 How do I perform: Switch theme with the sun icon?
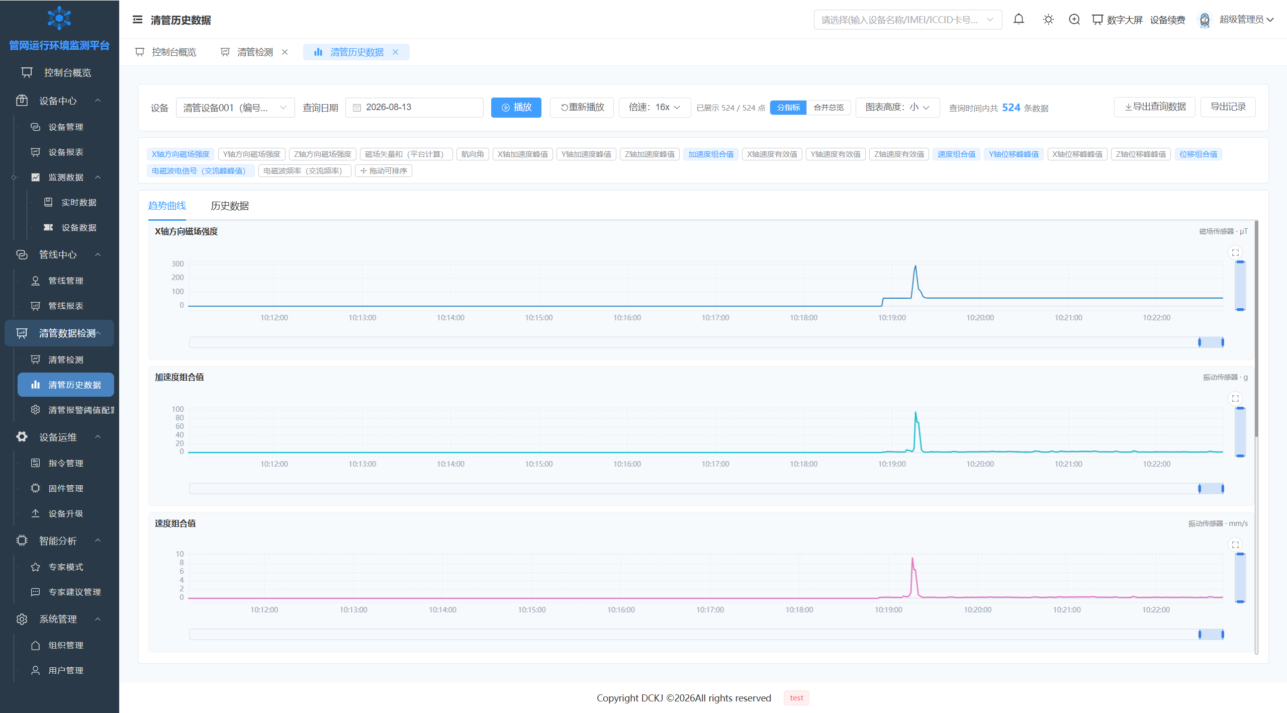pyautogui.click(x=1048, y=20)
